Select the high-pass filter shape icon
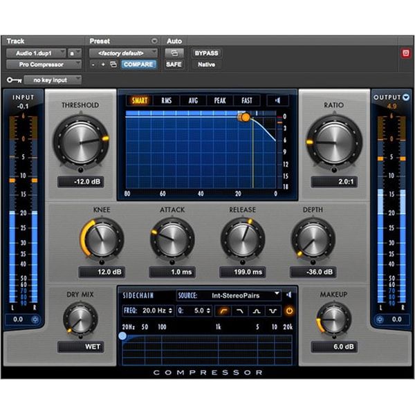 point(223,311)
